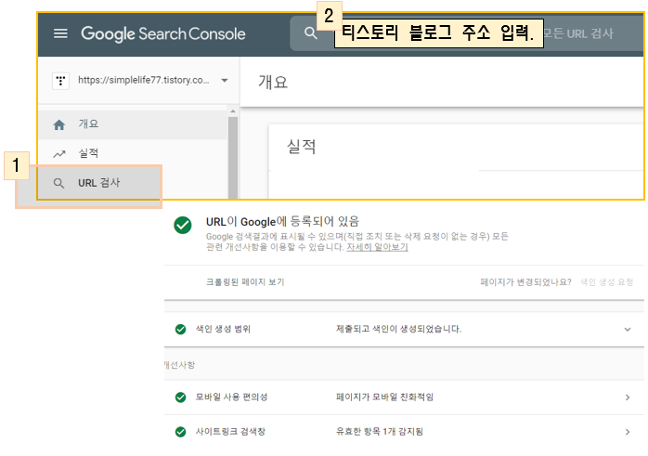Select the simplelife77.tistory.com property
Image resolution: width=648 pixels, height=456 pixels.
coord(140,80)
